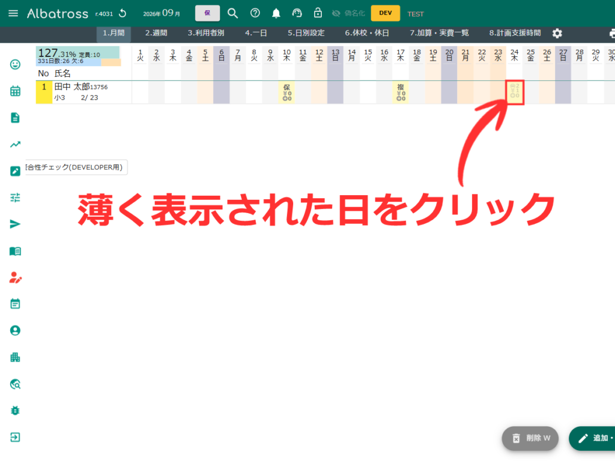
Task: Click the logout exit sidebar icon
Action: [15, 437]
